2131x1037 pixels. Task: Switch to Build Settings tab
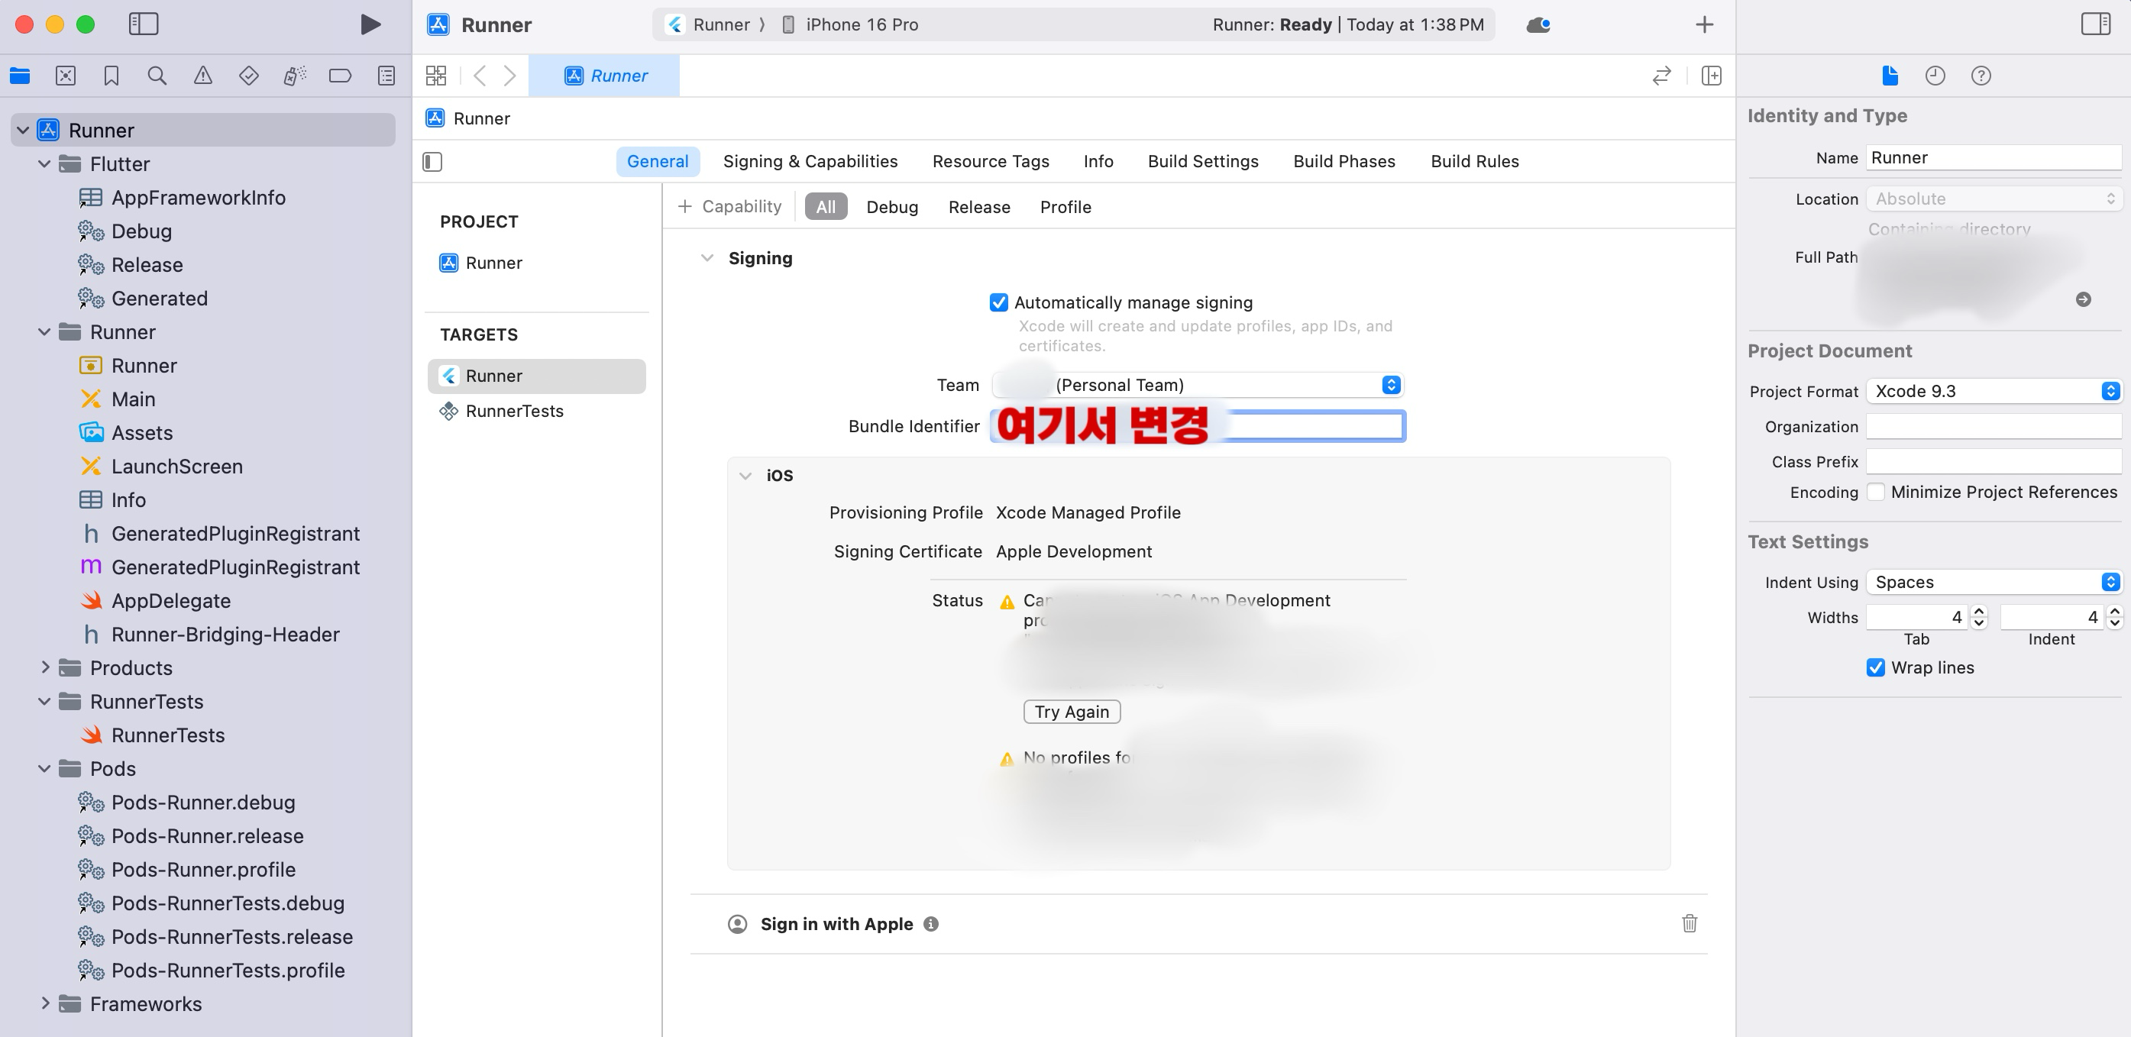click(x=1202, y=161)
